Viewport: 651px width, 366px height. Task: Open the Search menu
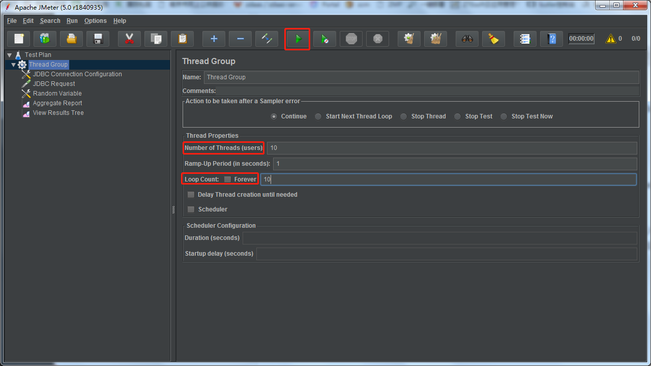(x=50, y=21)
